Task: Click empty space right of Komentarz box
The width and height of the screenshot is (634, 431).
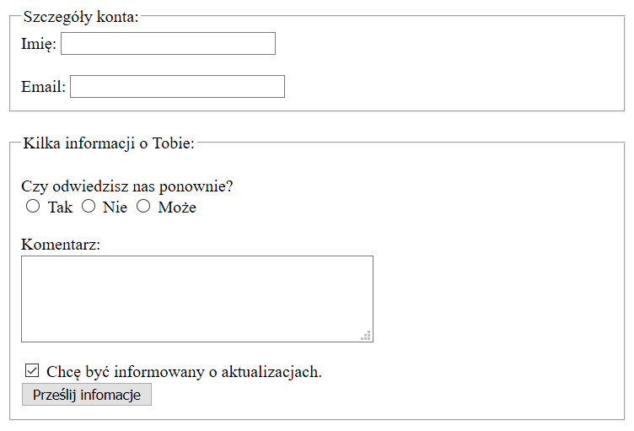Action: [x=497, y=299]
